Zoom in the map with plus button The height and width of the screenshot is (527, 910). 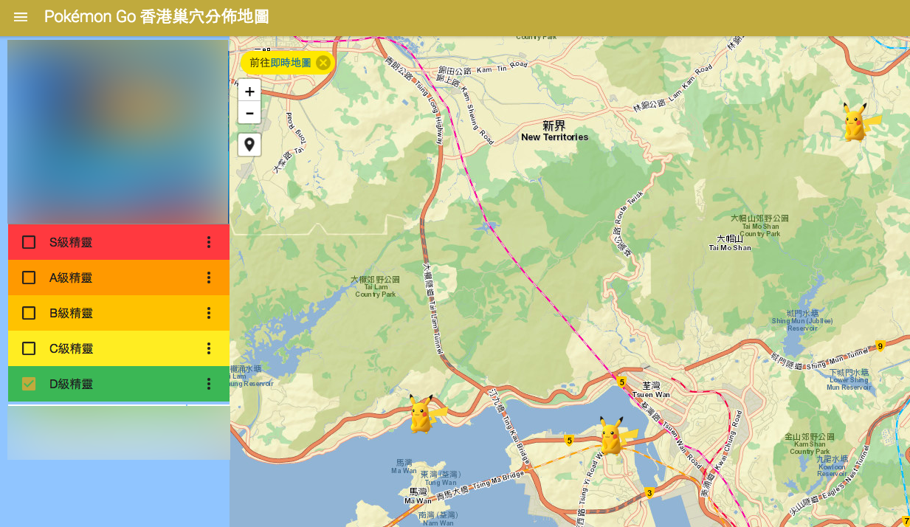(249, 91)
